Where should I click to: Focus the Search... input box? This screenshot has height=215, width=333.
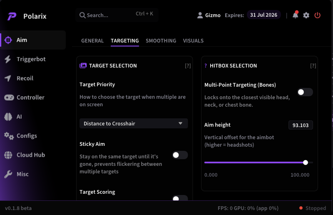pyautogui.click(x=117, y=15)
